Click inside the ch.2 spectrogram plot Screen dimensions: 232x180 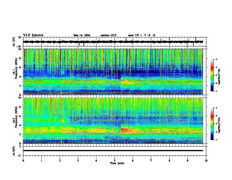pyautogui.click(x=113, y=121)
